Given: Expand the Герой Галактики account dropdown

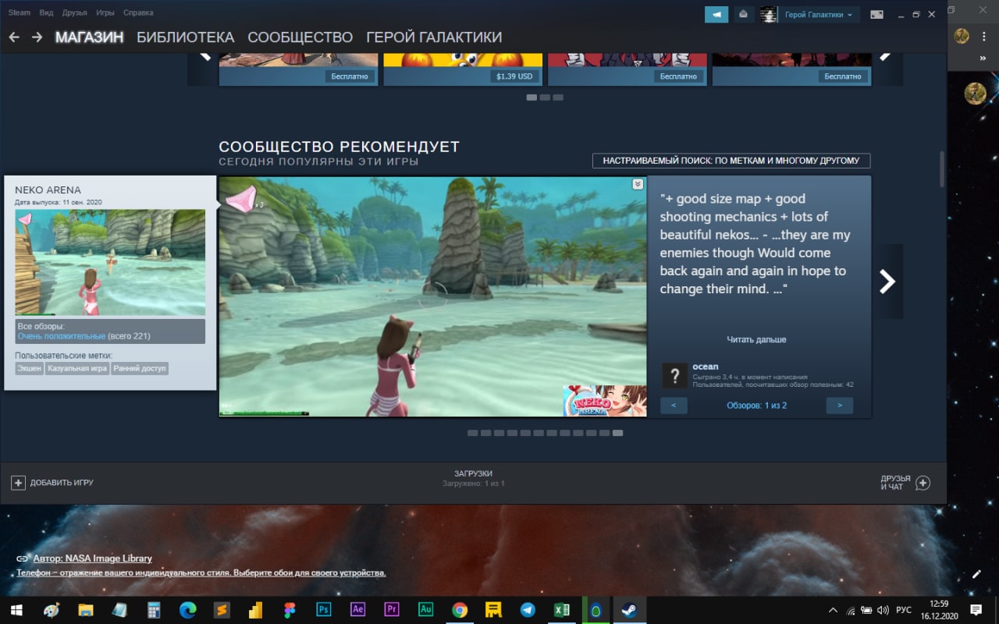Looking at the screenshot, I should click(819, 14).
